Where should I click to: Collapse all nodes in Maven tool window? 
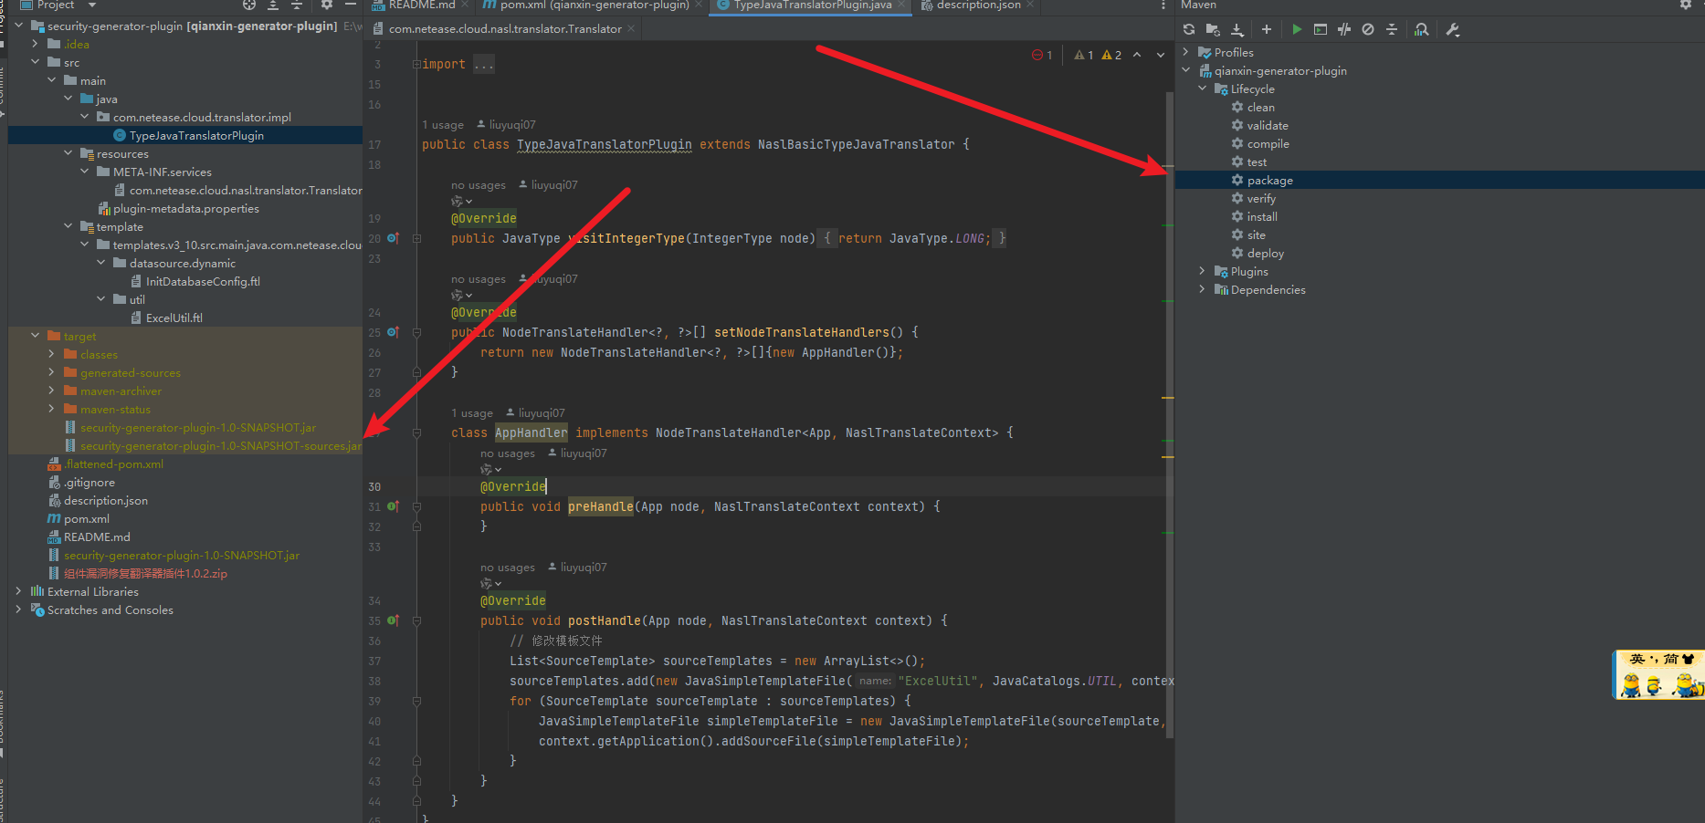tap(1392, 30)
